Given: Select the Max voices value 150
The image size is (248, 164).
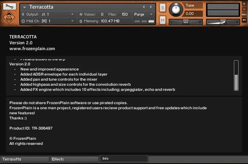Looking at the screenshot, I should [x=125, y=14].
